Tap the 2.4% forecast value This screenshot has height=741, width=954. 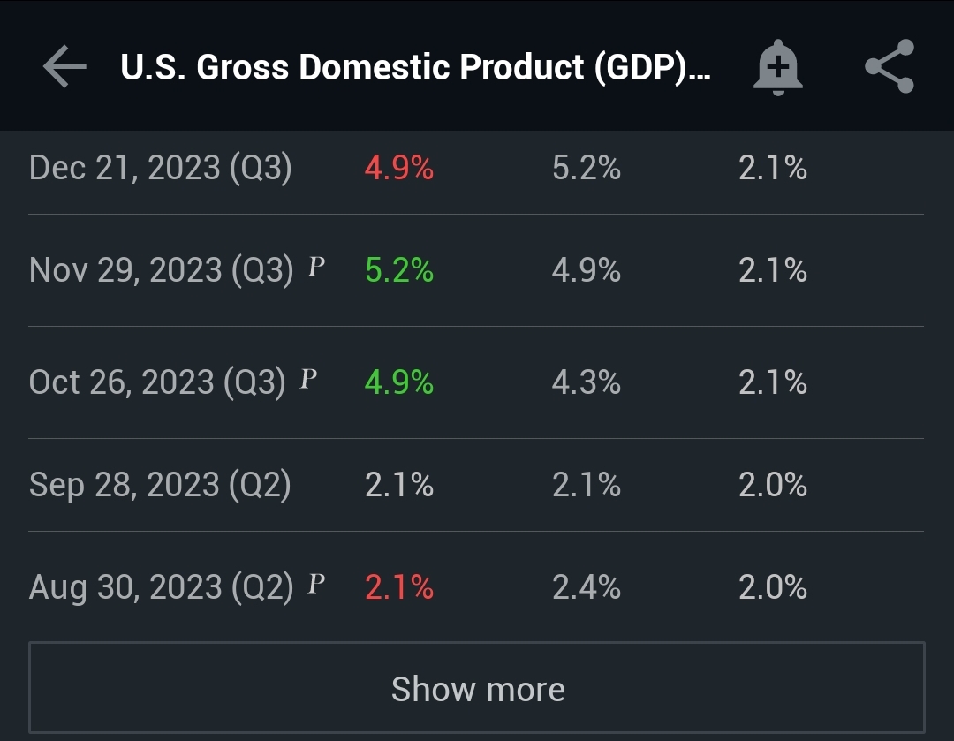(587, 587)
